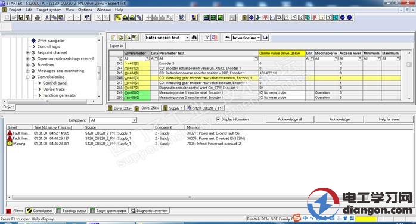Click the left arrow icon beside hexadecimal box
The image size is (416, 224).
click(227, 38)
